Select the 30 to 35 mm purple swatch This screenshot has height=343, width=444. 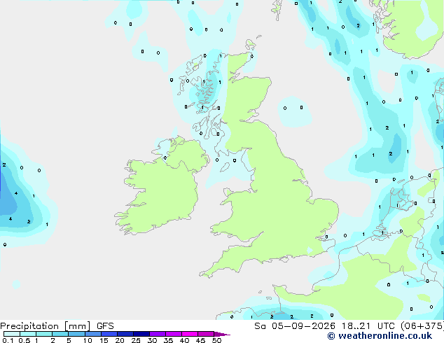click(x=158, y=334)
